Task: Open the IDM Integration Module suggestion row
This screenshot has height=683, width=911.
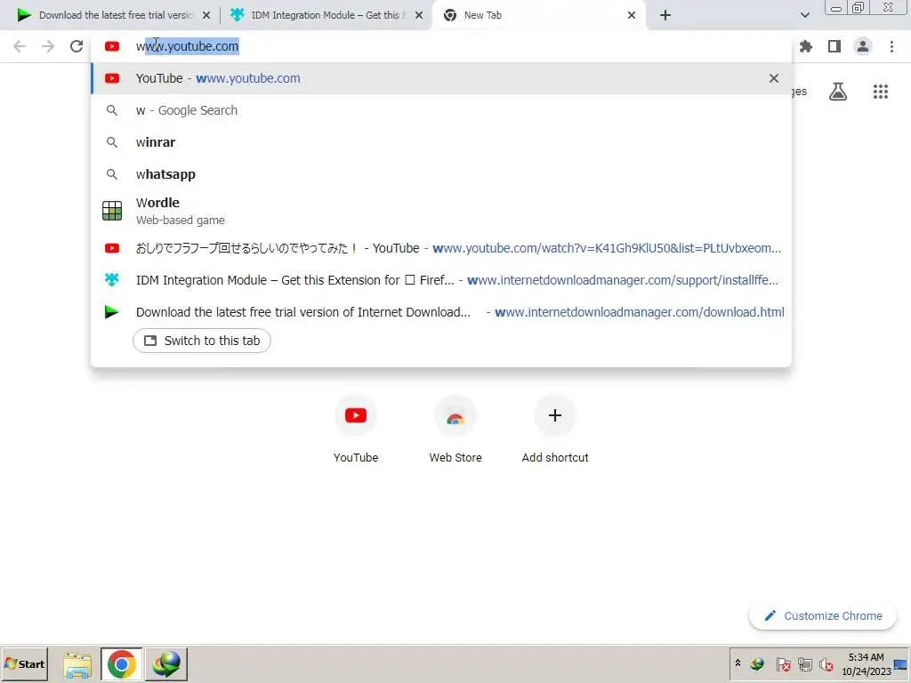Action: (441, 280)
